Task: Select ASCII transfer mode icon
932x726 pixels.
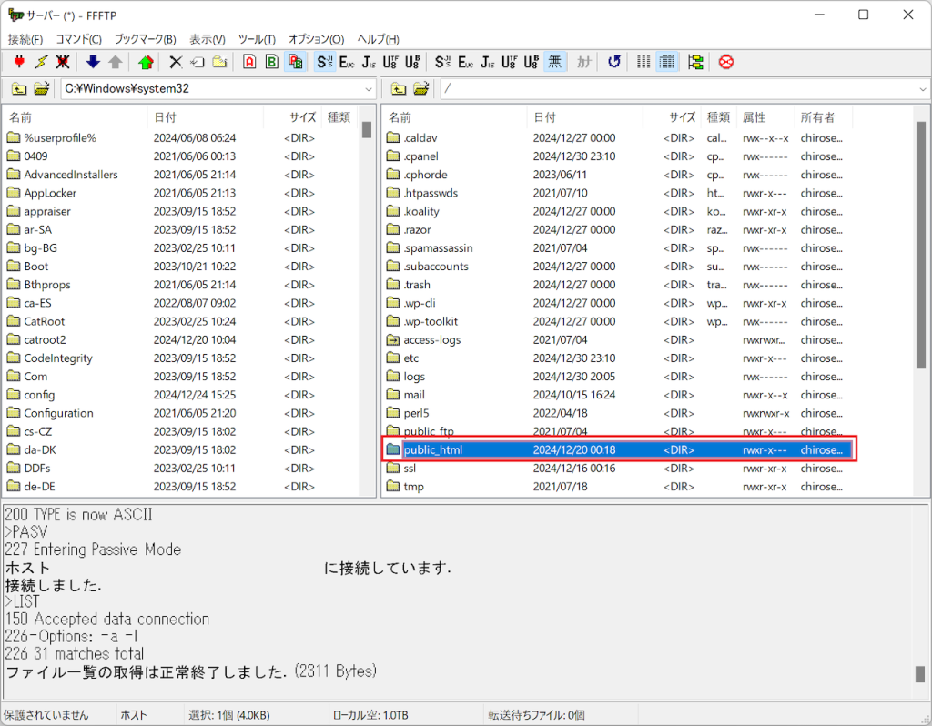Action: coord(248,62)
